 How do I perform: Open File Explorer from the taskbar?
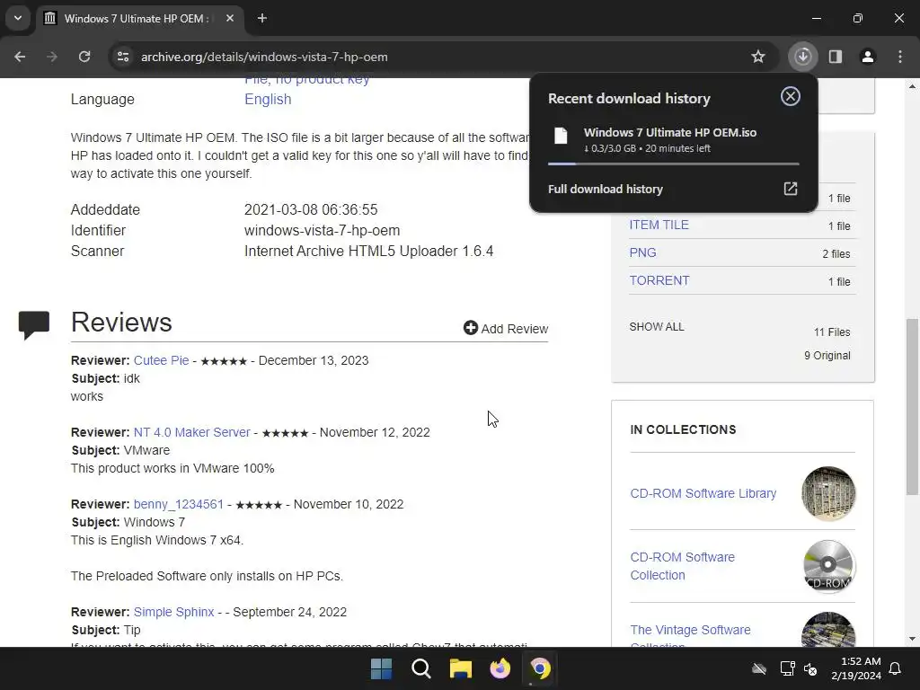tap(461, 668)
